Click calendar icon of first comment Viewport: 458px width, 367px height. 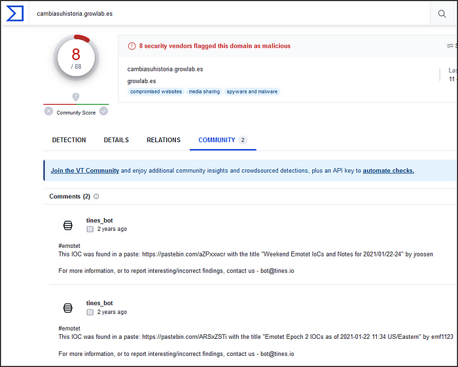coord(90,230)
